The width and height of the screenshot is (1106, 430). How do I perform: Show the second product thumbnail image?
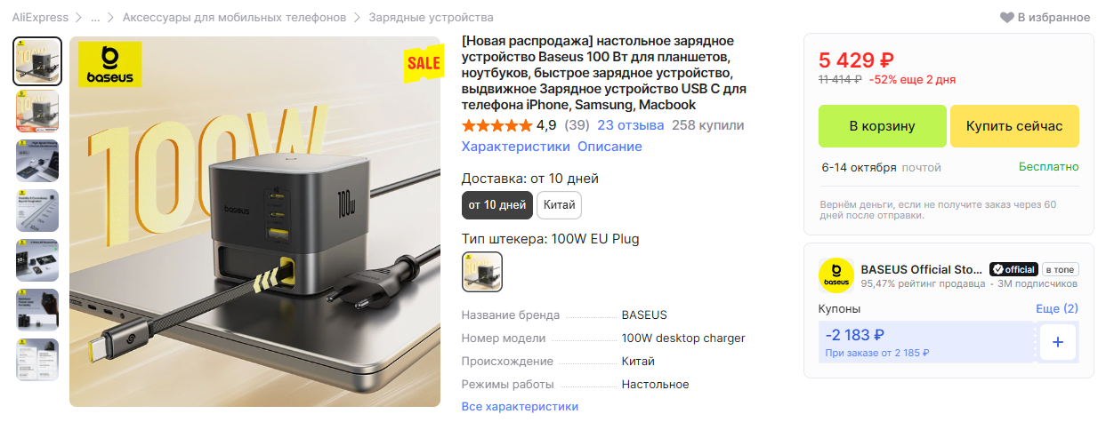tap(37, 111)
